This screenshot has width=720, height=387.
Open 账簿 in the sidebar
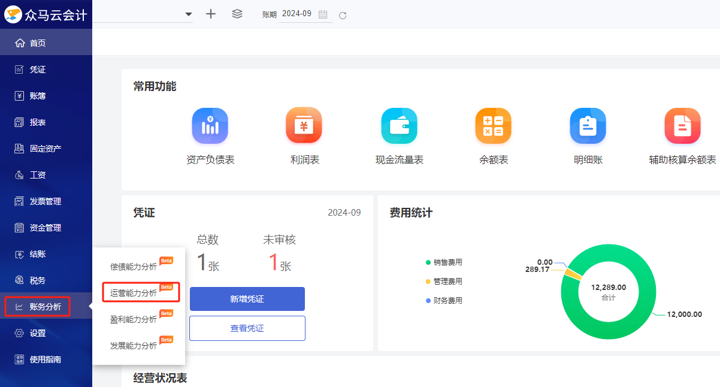click(x=46, y=96)
